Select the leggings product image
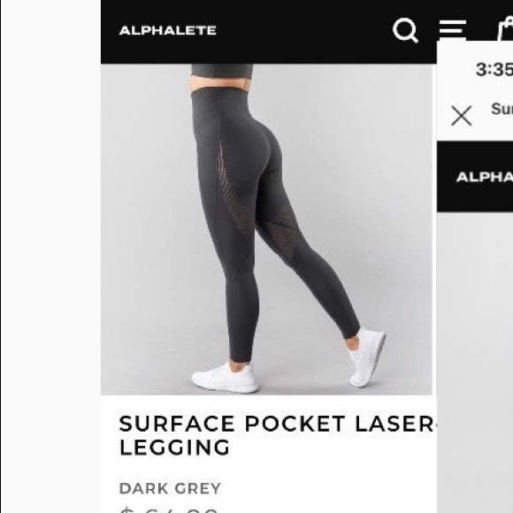Viewport: 513px width, 513px height. (x=266, y=229)
